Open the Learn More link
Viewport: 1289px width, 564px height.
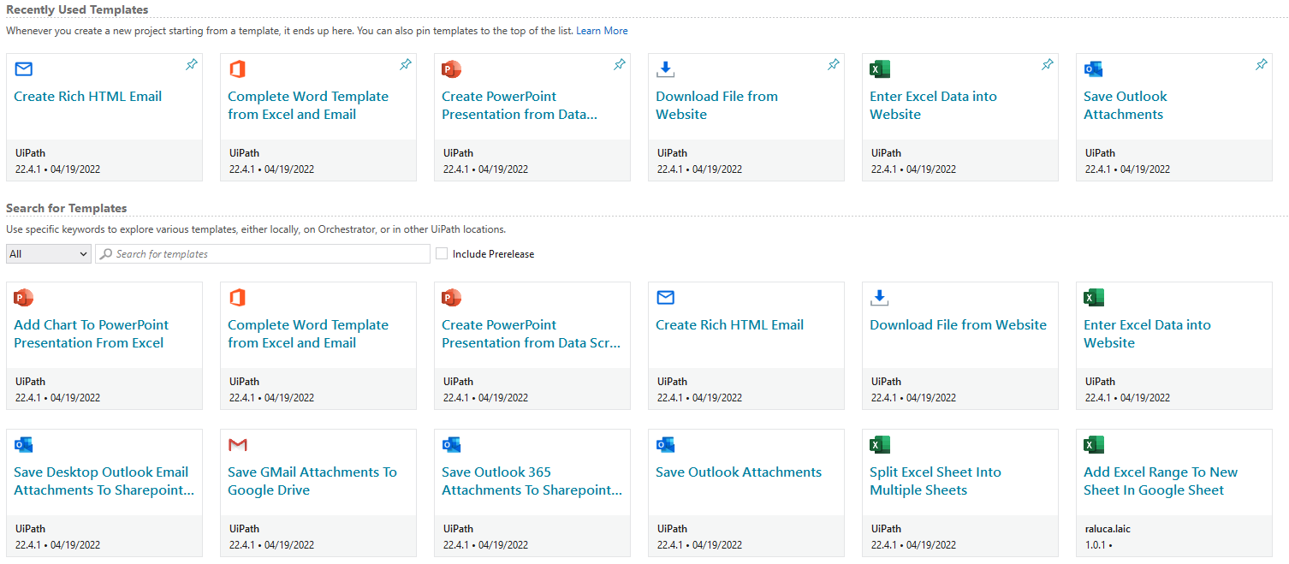click(602, 31)
